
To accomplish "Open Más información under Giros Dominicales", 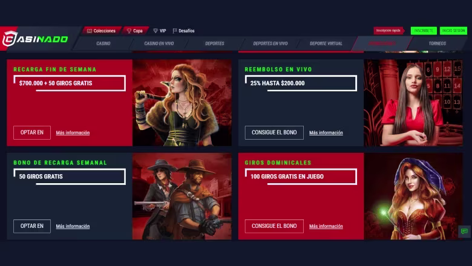I will [326, 226].
